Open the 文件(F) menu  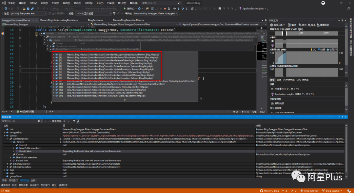click(x=11, y=3)
